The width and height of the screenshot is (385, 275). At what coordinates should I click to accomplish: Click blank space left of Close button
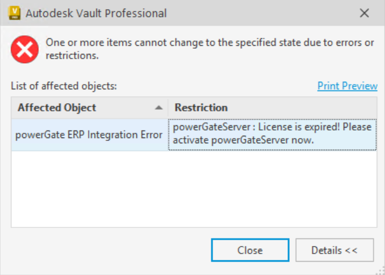click(110, 250)
